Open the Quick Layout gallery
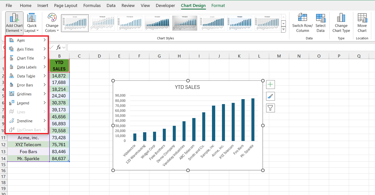The width and height of the screenshot is (375, 195). point(31,23)
